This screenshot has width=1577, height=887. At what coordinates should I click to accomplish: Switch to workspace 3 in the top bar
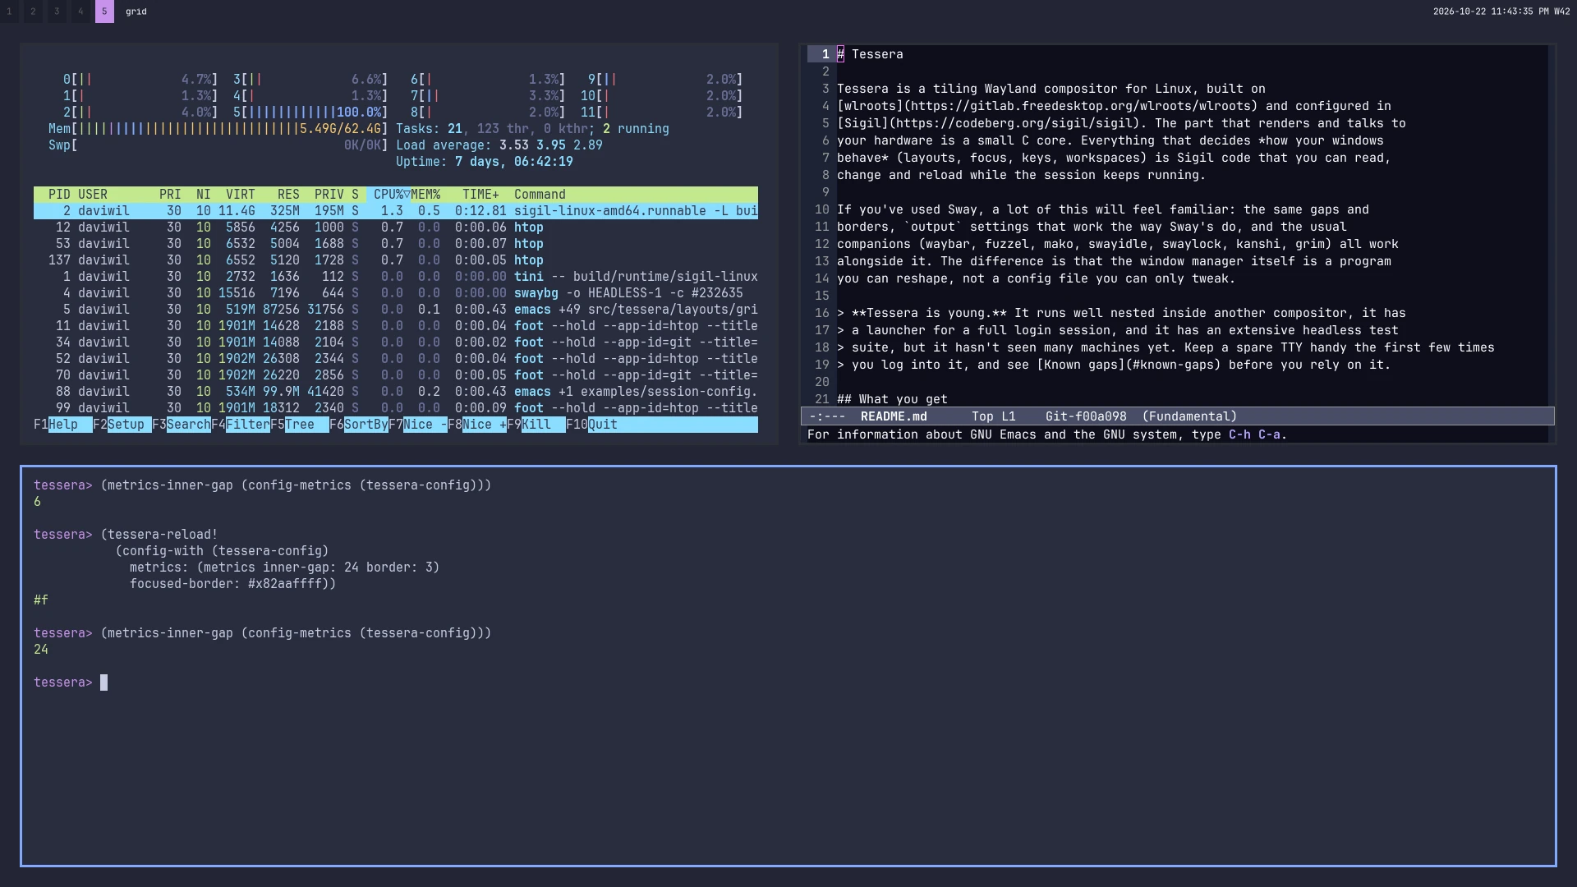pos(57,11)
